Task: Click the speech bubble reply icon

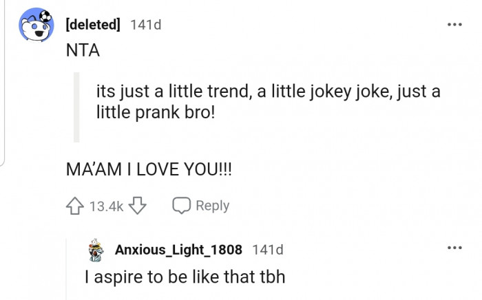Action: tap(181, 206)
